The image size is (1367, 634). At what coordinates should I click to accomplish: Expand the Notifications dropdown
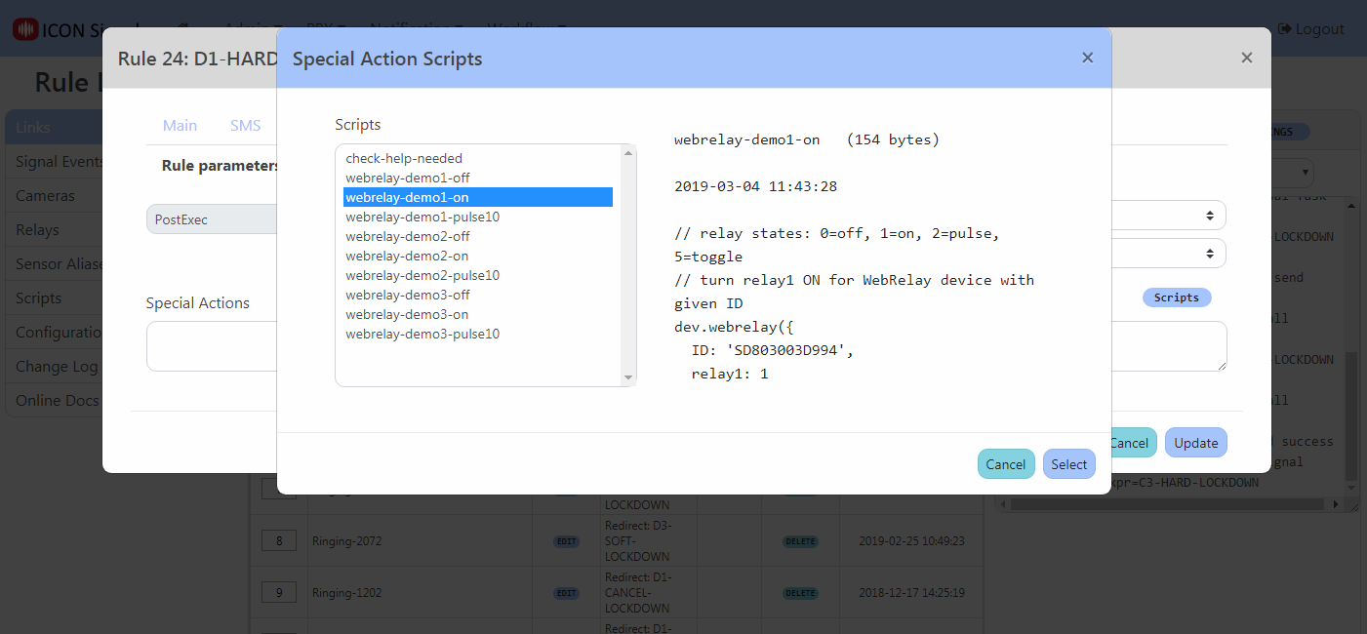pos(414,28)
